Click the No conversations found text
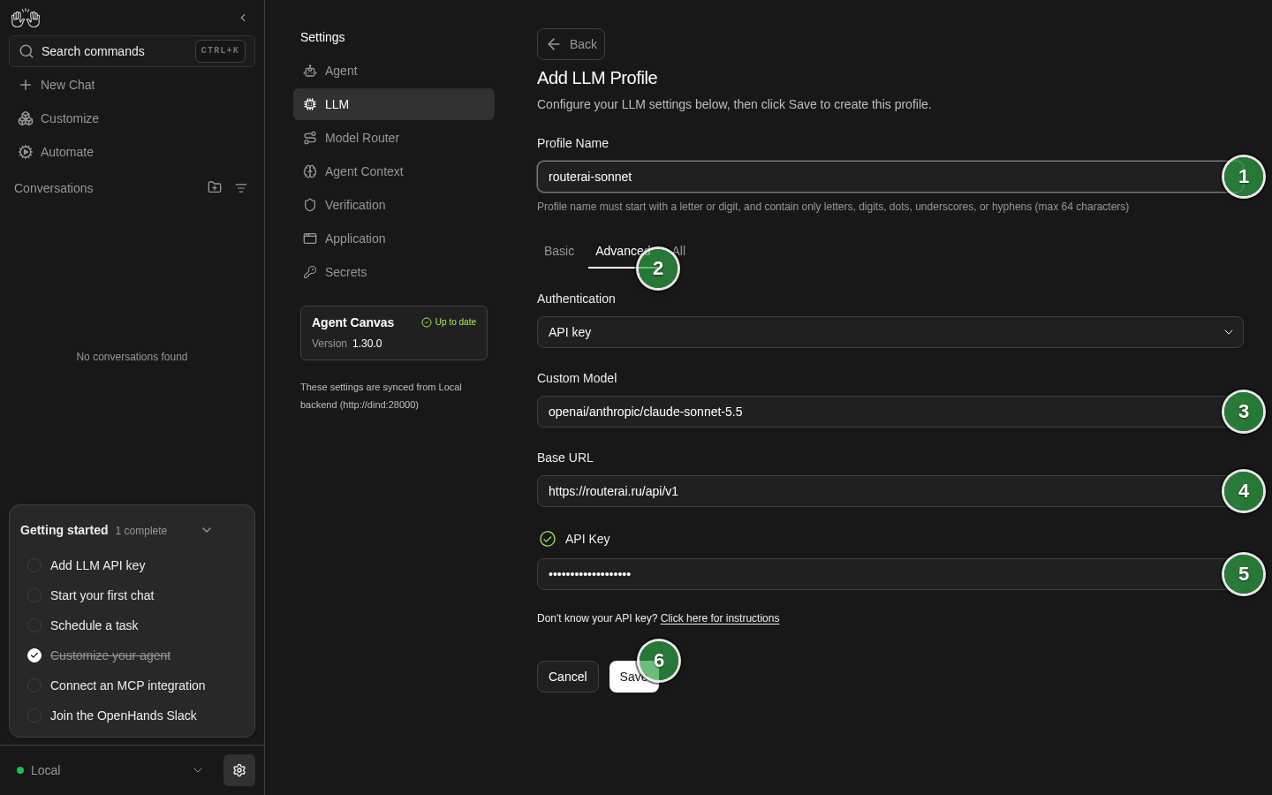The width and height of the screenshot is (1272, 795). coord(132,357)
